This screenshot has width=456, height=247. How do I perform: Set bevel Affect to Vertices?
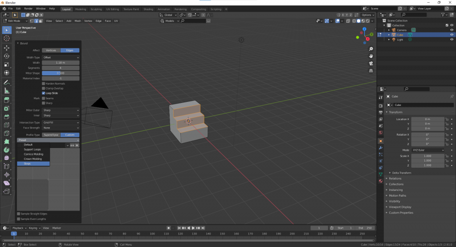coord(51,50)
